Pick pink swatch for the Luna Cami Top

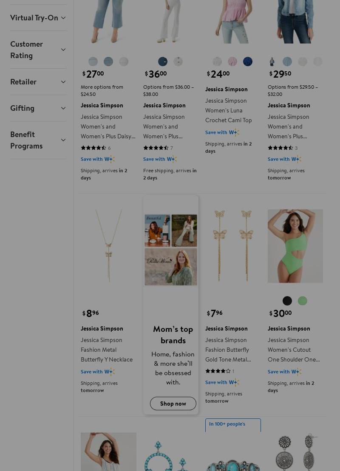tap(232, 62)
